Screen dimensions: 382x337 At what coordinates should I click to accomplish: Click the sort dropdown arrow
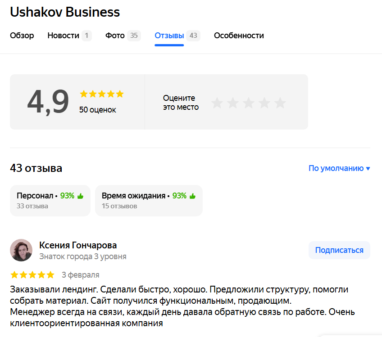coord(368,169)
